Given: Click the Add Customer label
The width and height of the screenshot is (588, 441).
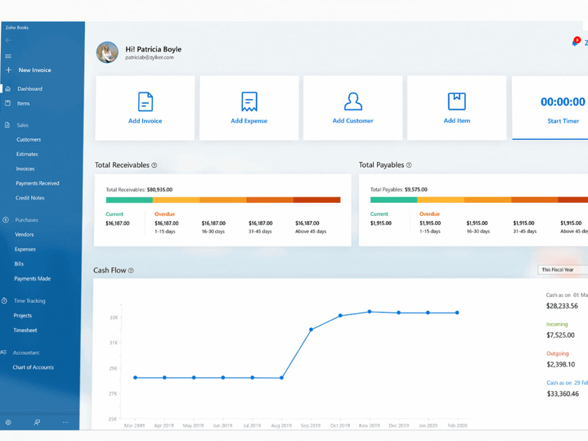Looking at the screenshot, I should pyautogui.click(x=353, y=121).
